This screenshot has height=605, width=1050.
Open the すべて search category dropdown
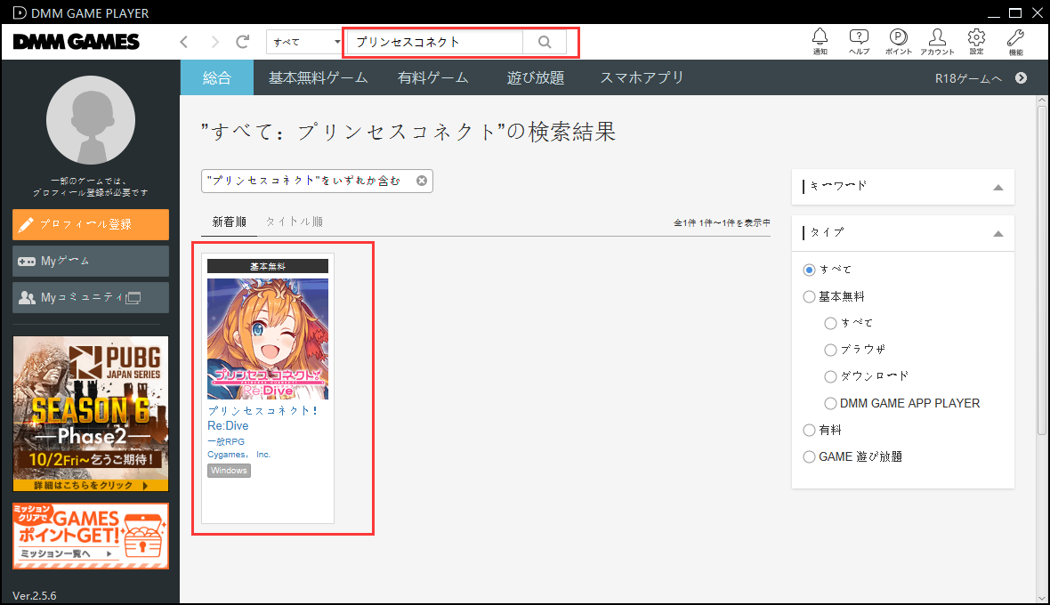tap(304, 42)
